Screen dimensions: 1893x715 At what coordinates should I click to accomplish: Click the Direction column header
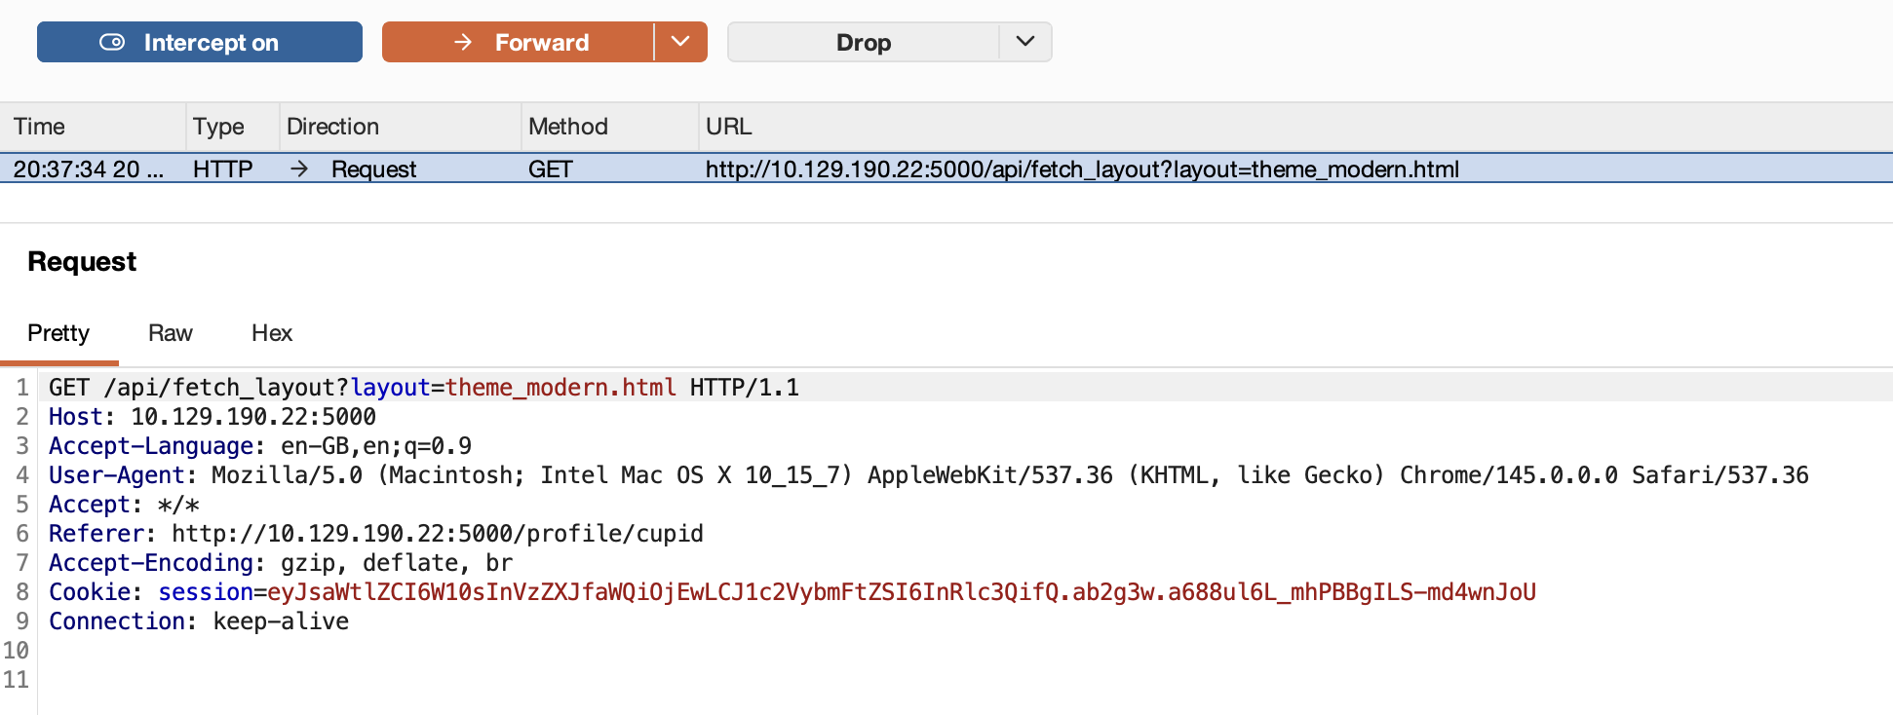tap(332, 127)
